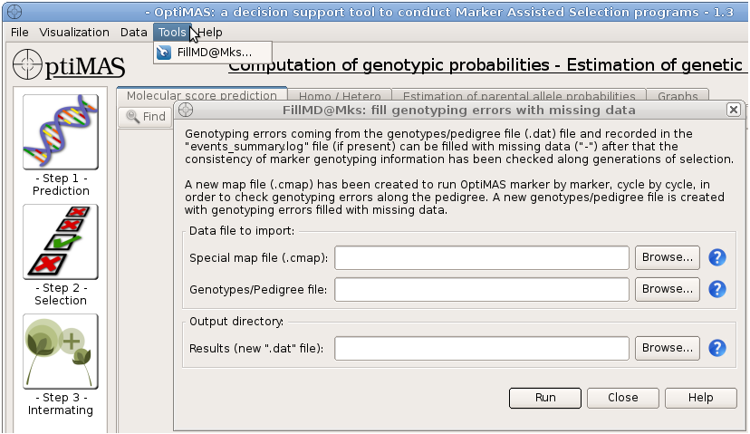750x434 pixels.
Task: Click help icon for Results output directory
Action: (x=717, y=348)
